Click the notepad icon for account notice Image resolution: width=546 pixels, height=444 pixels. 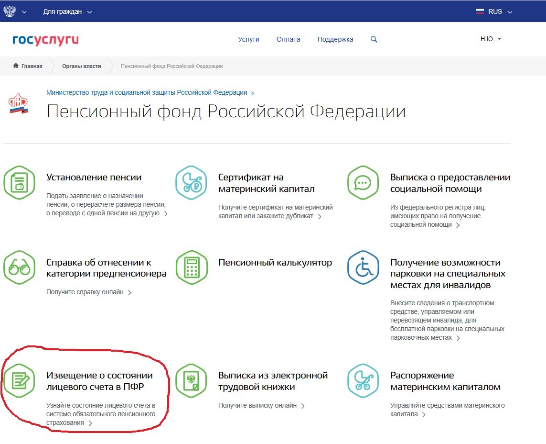coord(19,380)
